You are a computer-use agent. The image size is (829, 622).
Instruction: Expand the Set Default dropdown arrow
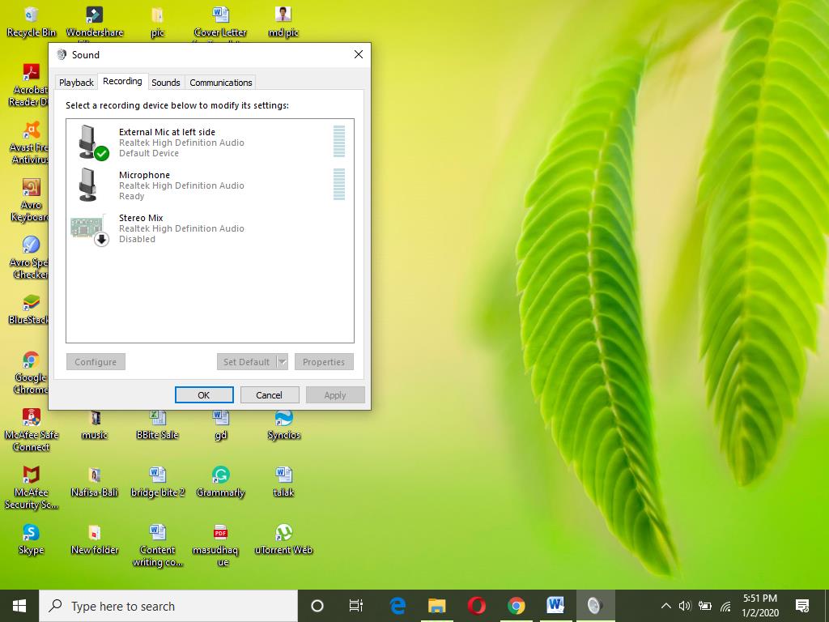point(282,362)
